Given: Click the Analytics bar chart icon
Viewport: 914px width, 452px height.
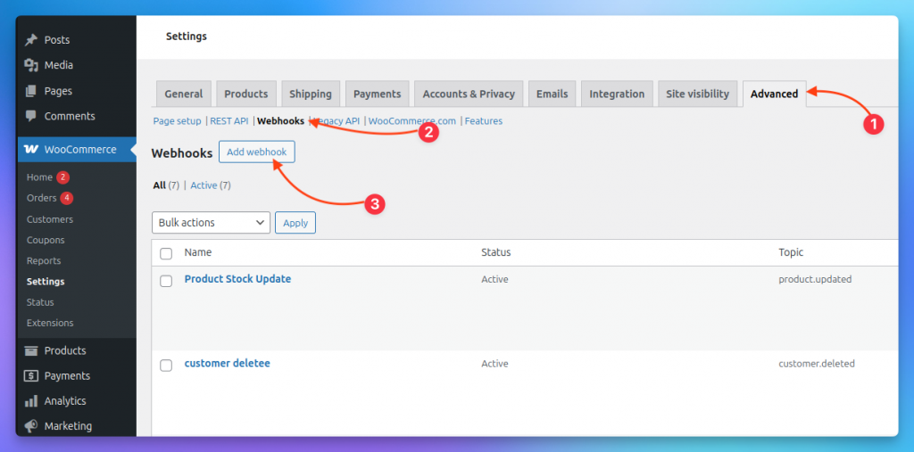Looking at the screenshot, I should [31, 401].
